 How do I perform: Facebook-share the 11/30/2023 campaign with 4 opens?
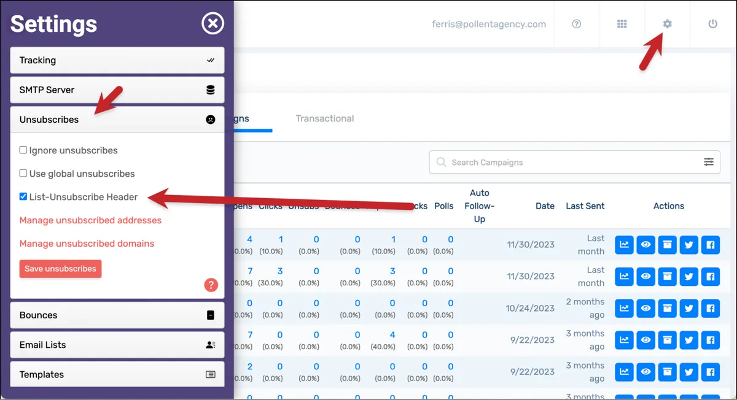[710, 245]
